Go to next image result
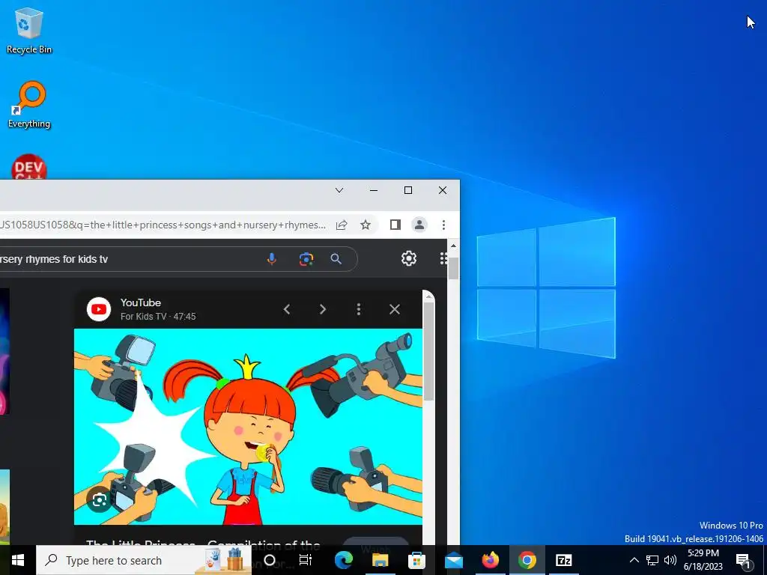This screenshot has height=575, width=767. (x=322, y=309)
